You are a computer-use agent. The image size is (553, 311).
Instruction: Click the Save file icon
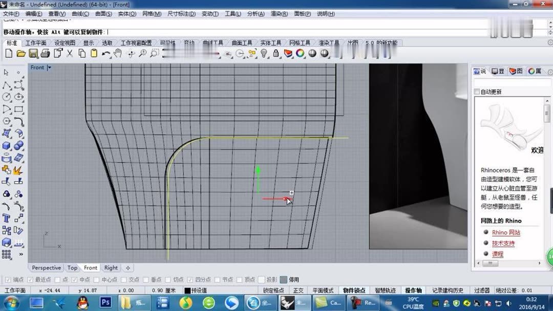33,53
